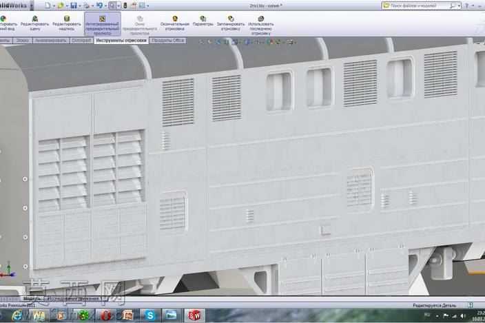485x323 pixels.
Task: Click the New document icon
Action: [48, 6]
